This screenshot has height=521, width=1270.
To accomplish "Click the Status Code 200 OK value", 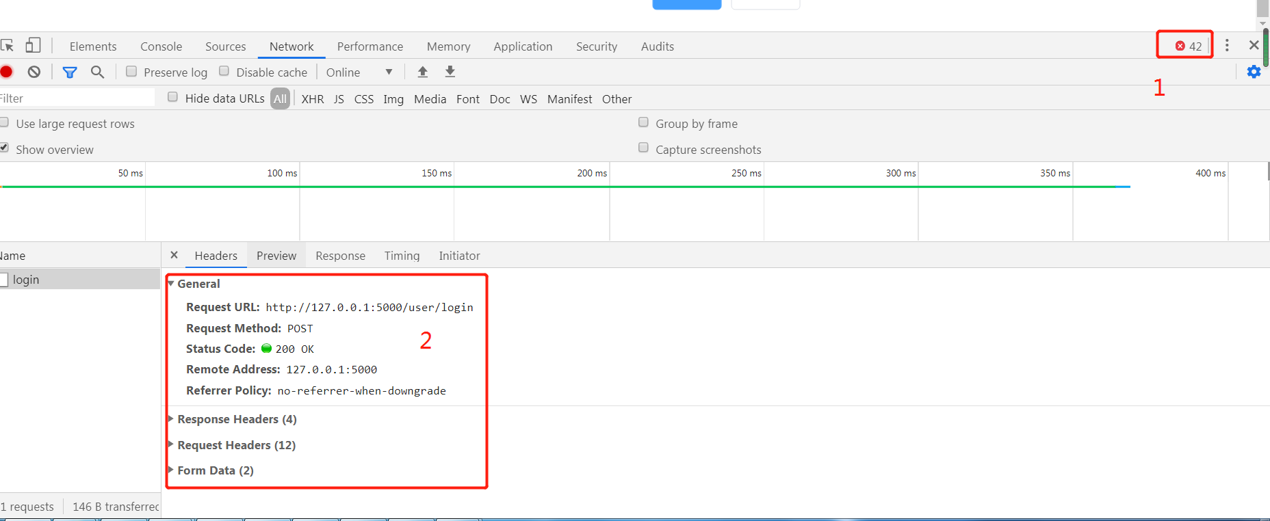I will 295,349.
